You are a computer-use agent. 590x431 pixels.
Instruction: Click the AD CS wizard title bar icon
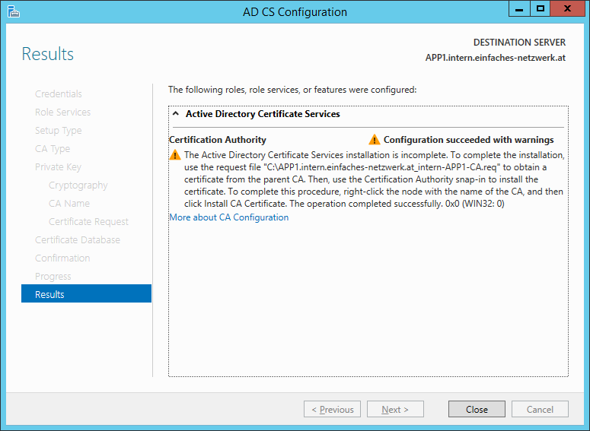(x=13, y=11)
